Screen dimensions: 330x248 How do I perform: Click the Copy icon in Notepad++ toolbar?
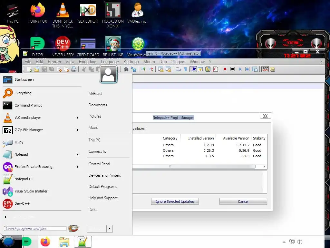click(x=91, y=69)
